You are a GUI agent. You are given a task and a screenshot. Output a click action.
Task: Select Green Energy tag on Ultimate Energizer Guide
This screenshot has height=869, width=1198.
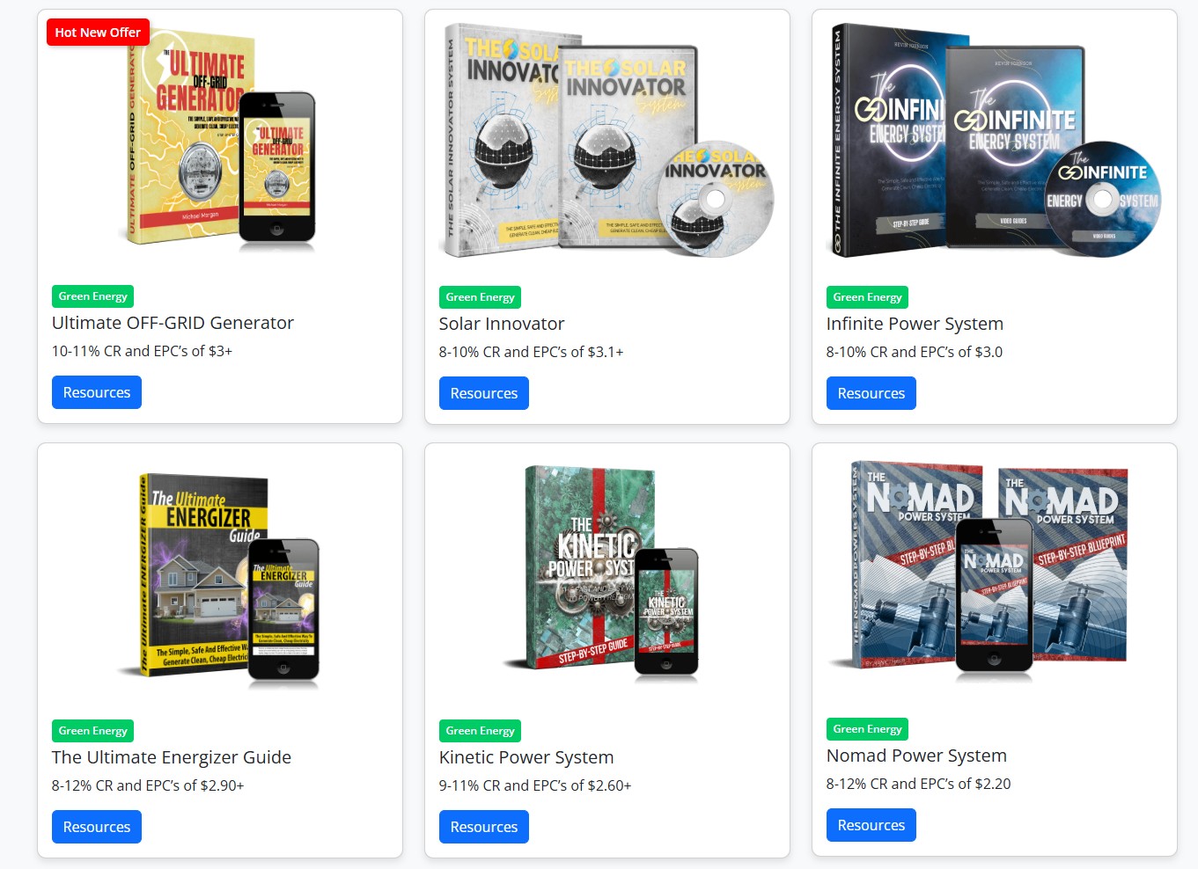tap(92, 731)
